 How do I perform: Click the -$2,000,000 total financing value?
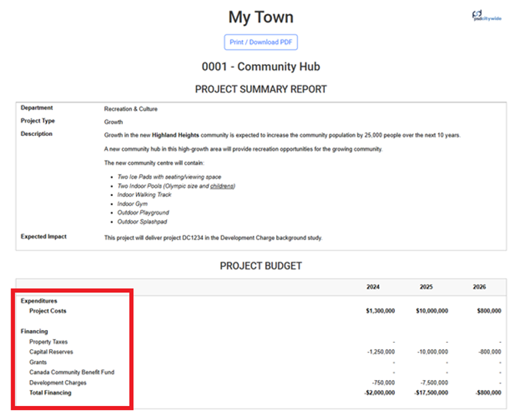coord(379,393)
